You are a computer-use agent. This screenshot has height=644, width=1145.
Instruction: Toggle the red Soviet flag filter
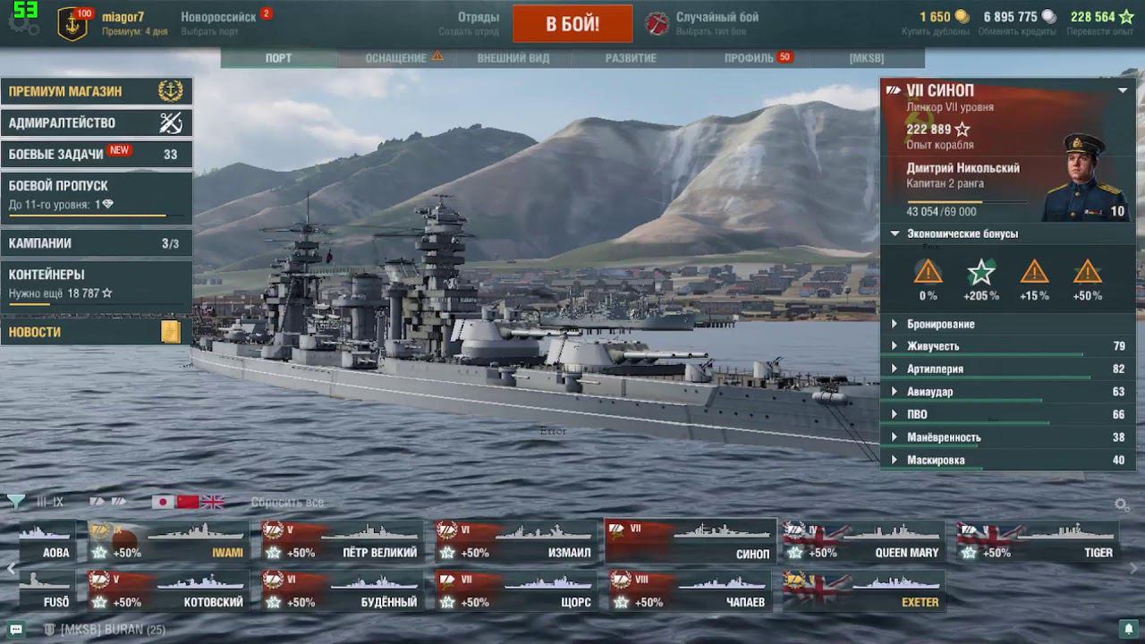click(188, 502)
